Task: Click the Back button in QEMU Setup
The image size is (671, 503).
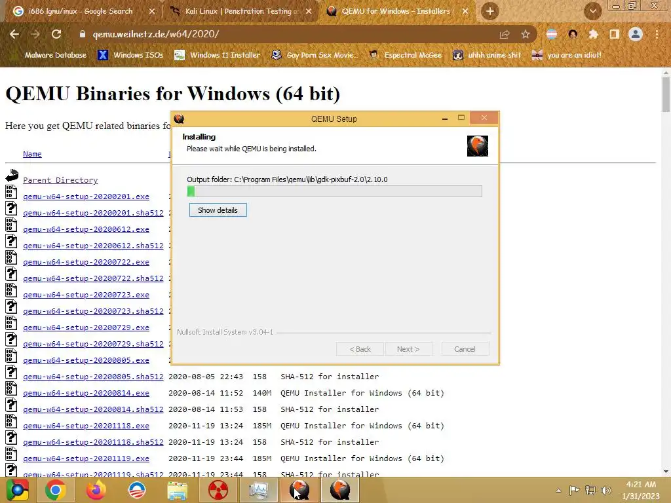Action: 360,349
